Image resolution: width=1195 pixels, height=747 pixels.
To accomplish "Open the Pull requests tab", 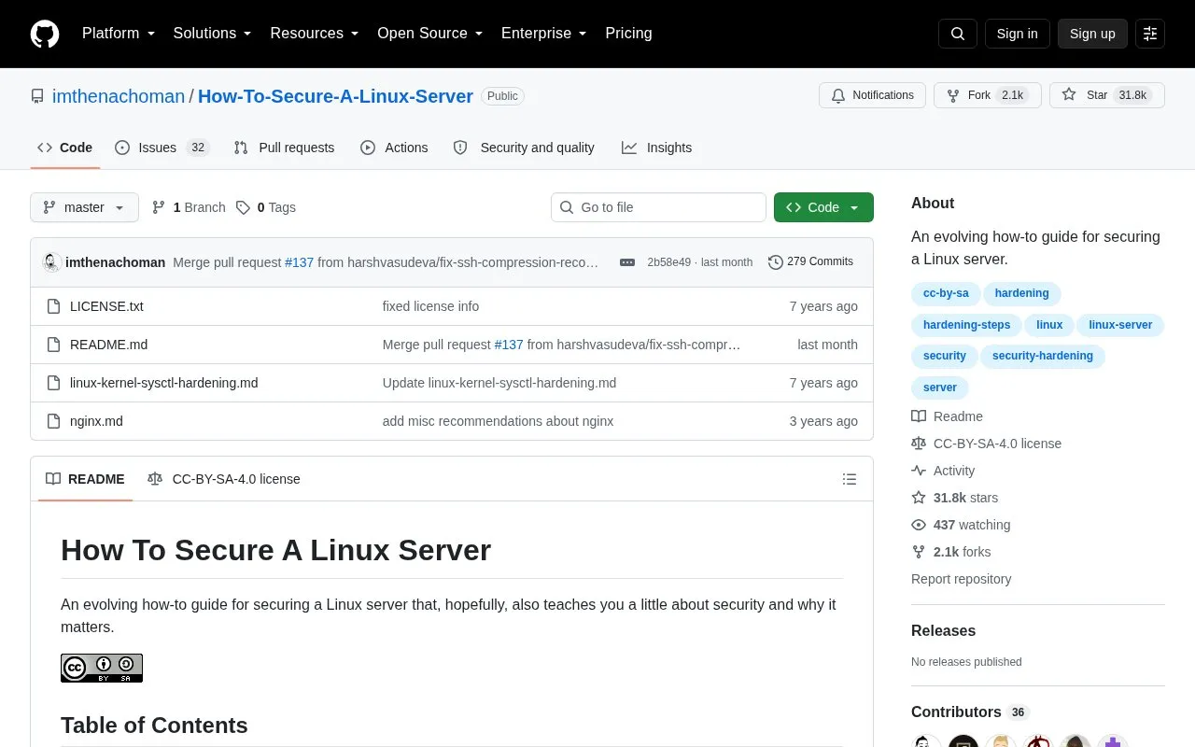I will coord(284,148).
